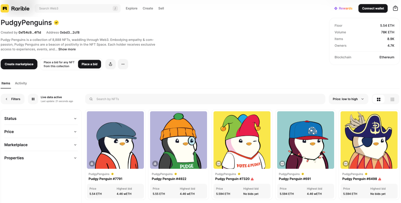Click the 5.54 ETH Floor stat value

pyautogui.click(x=387, y=25)
